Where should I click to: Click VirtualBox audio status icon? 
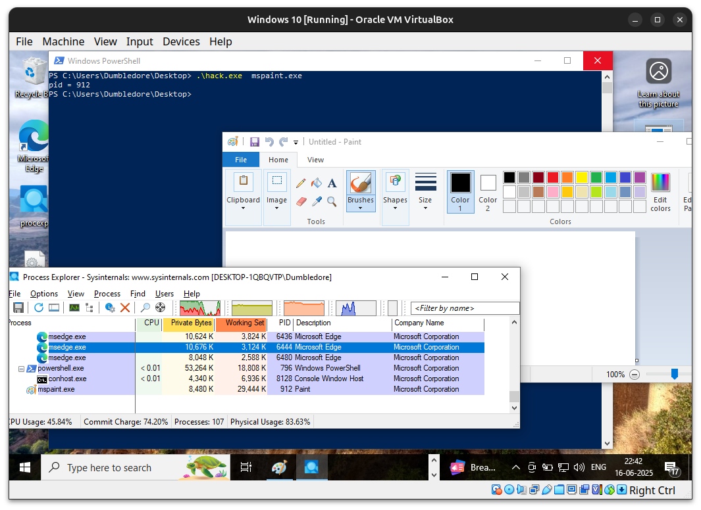(x=522, y=490)
